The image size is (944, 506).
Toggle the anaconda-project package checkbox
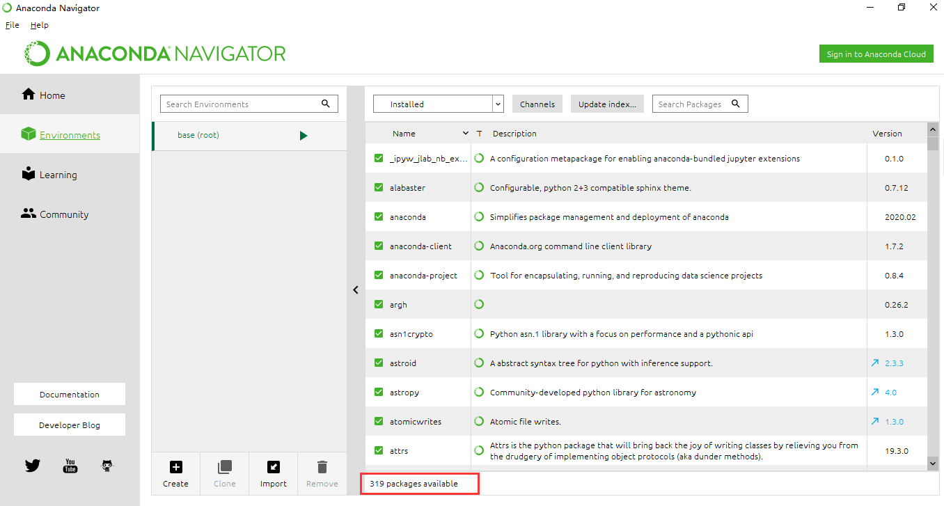tap(379, 275)
